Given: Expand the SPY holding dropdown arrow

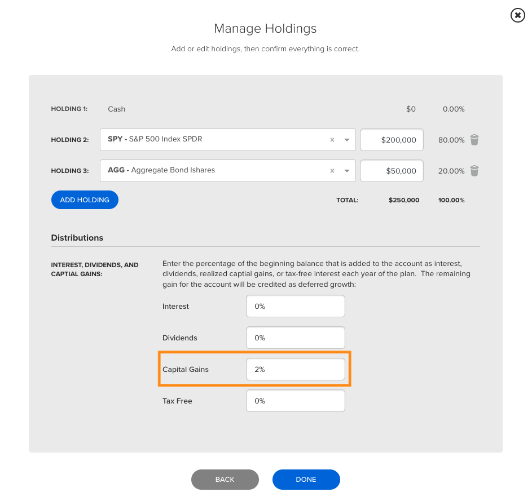Looking at the screenshot, I should pos(347,140).
